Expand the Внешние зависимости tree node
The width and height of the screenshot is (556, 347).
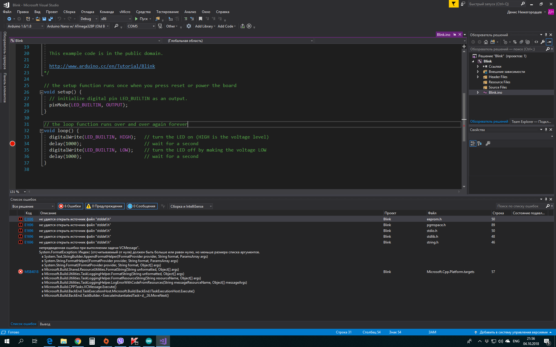[478, 72]
